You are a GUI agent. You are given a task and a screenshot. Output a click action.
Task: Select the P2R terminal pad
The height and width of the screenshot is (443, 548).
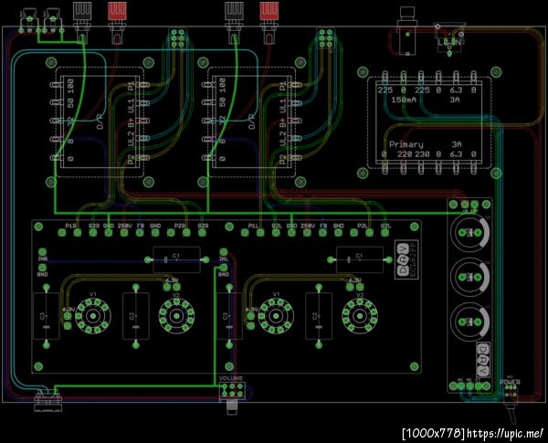coord(186,233)
